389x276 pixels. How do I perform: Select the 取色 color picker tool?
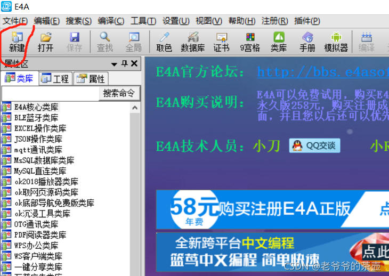(164, 42)
